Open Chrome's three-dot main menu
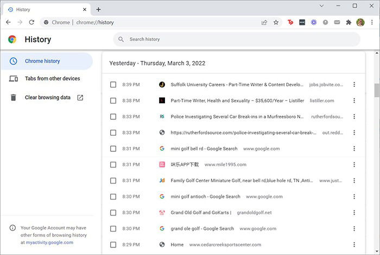Image resolution: width=380 pixels, height=255 pixels. [x=372, y=22]
